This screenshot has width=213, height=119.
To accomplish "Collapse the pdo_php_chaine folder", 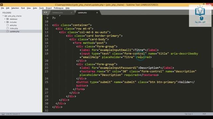I will (3, 16).
